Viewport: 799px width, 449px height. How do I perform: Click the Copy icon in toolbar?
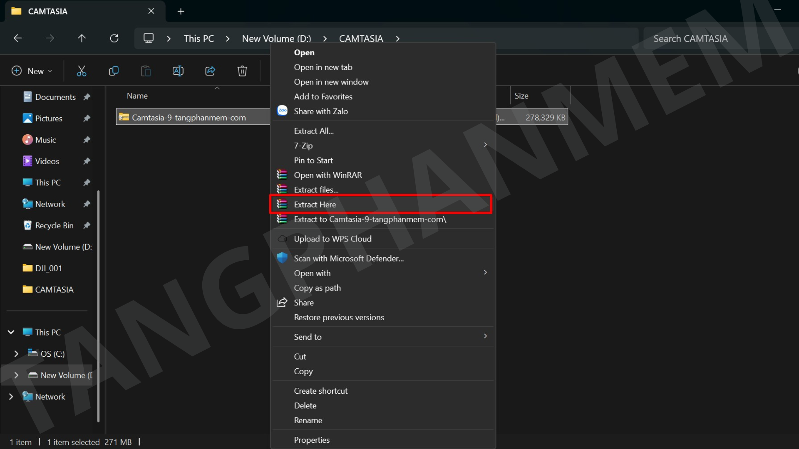(114, 71)
